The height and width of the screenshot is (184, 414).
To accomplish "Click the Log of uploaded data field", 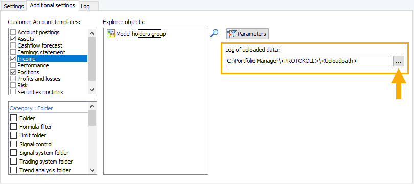I will (308, 61).
